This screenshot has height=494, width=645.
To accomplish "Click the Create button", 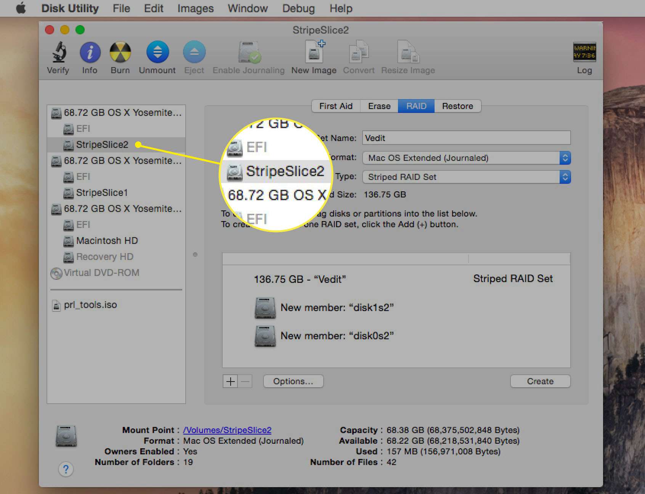I will pos(540,381).
